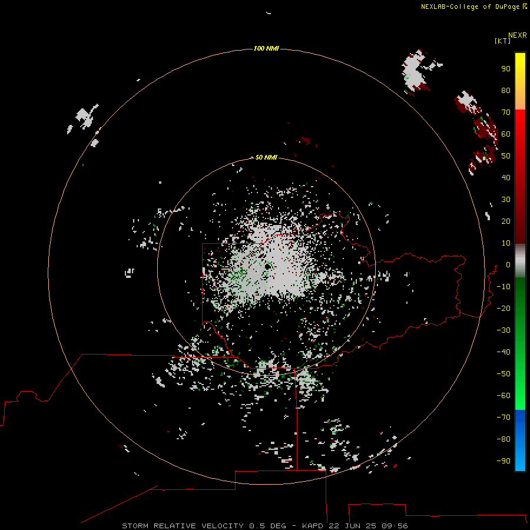Click the STORM RELATIVE VELOCITY product title
The width and height of the screenshot is (530, 530).
pyautogui.click(x=183, y=526)
